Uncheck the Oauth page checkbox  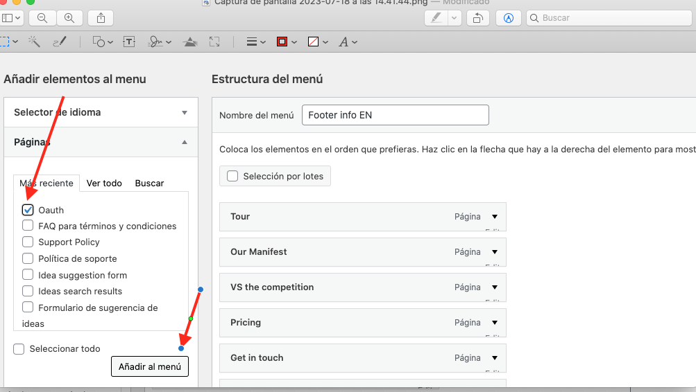[28, 210]
